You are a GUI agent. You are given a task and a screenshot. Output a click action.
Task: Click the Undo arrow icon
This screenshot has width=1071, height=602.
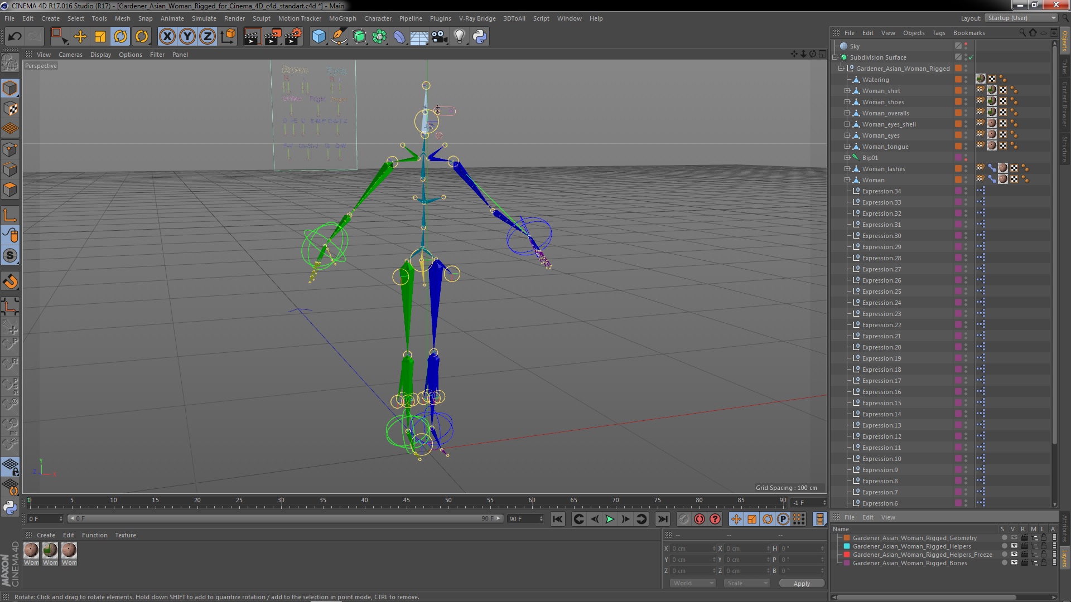[x=15, y=37]
